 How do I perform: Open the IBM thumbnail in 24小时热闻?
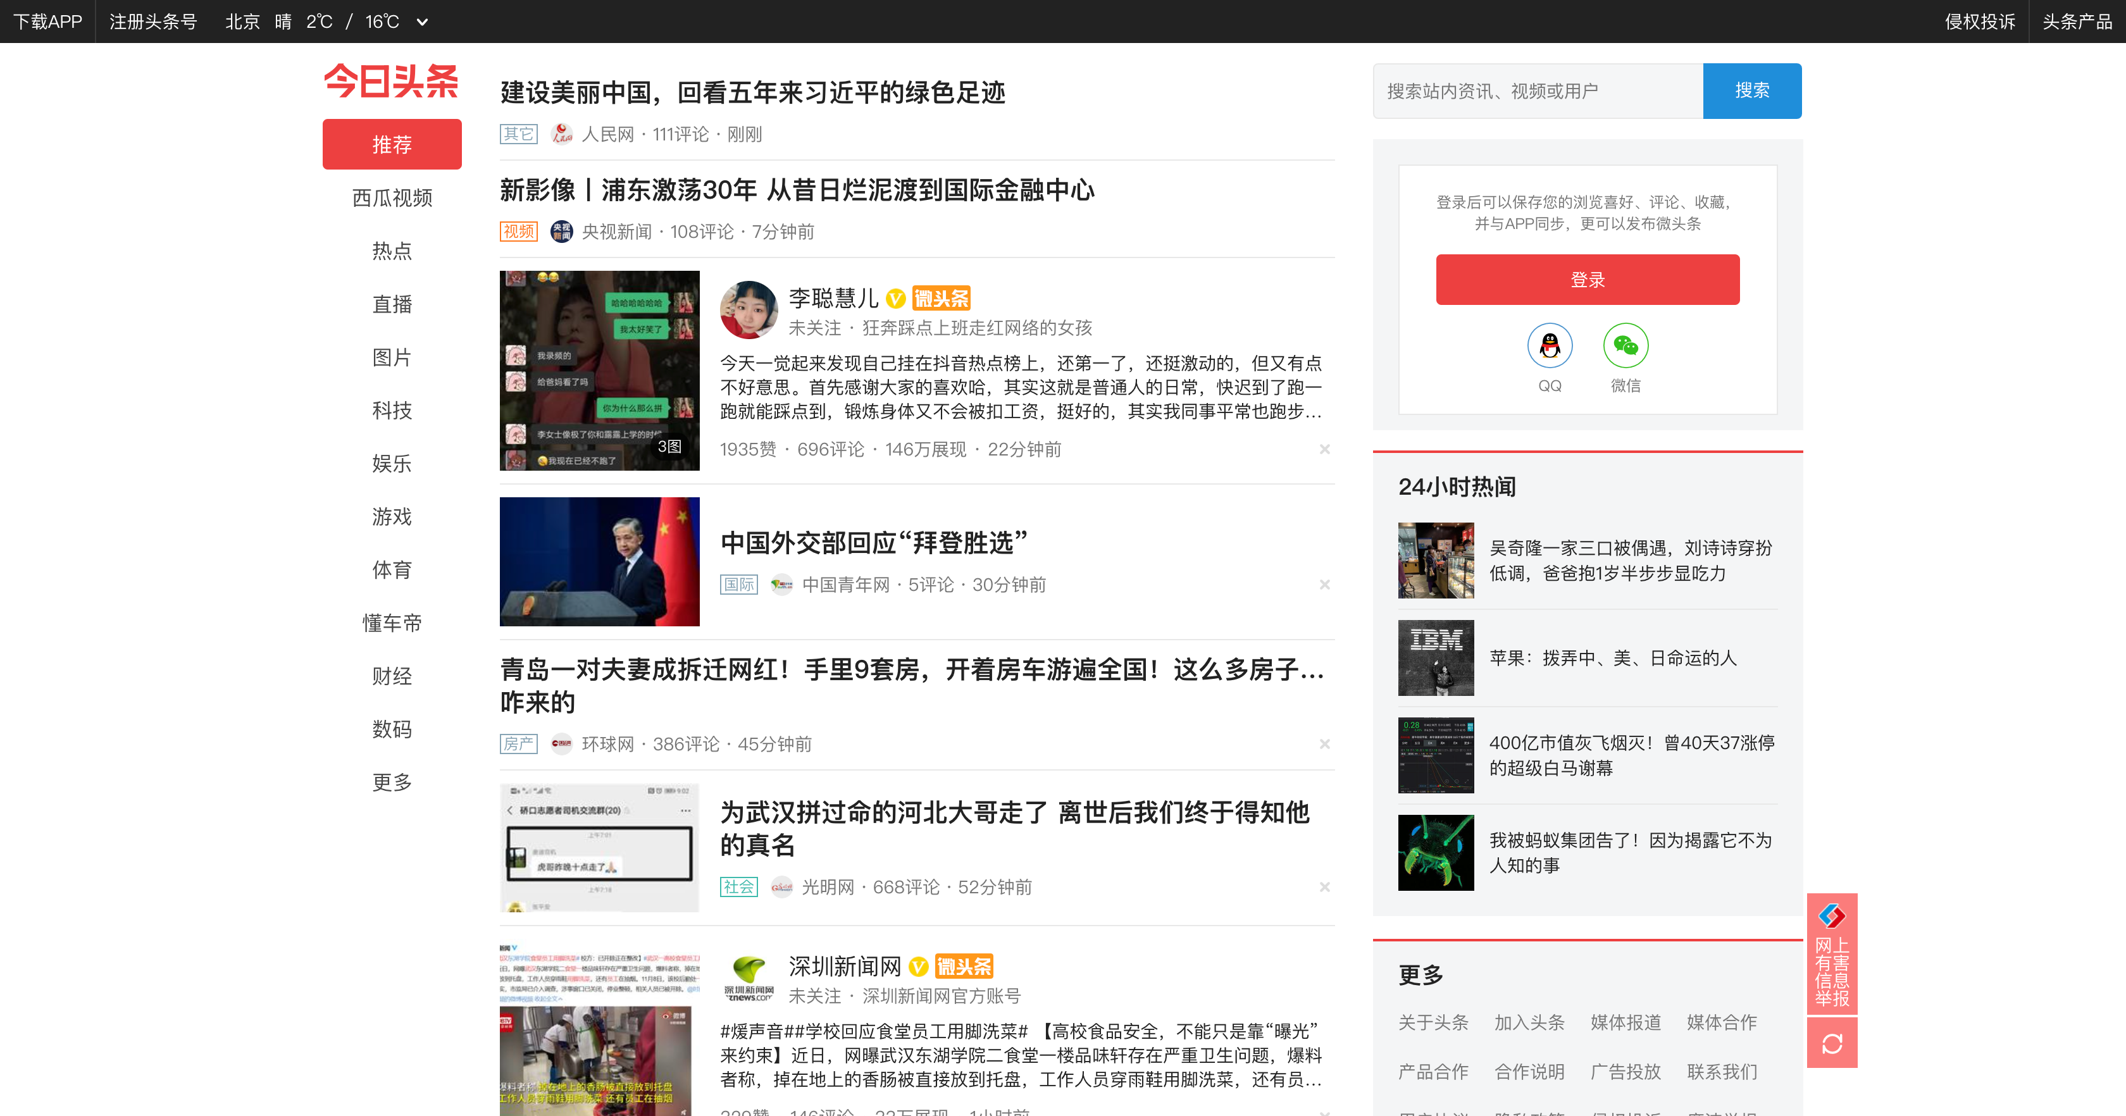(x=1435, y=658)
